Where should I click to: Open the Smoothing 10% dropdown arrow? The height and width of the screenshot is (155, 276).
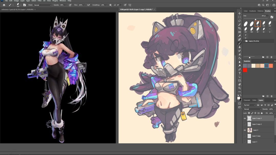tap(107, 5)
